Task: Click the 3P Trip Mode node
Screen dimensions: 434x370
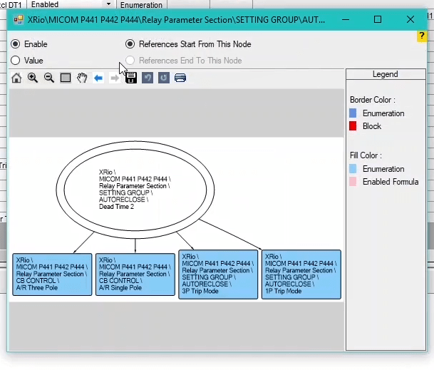Action: pyautogui.click(x=218, y=274)
